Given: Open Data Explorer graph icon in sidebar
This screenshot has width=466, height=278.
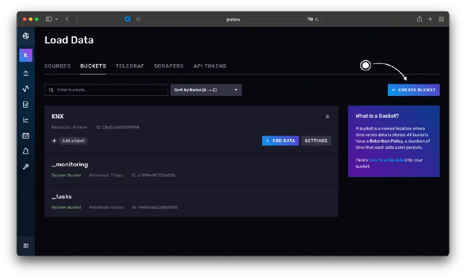Looking at the screenshot, I should pos(26,89).
